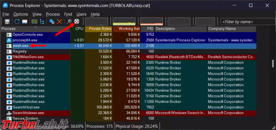Open the Options menu
The image size is (276, 130).
coord(21,14)
